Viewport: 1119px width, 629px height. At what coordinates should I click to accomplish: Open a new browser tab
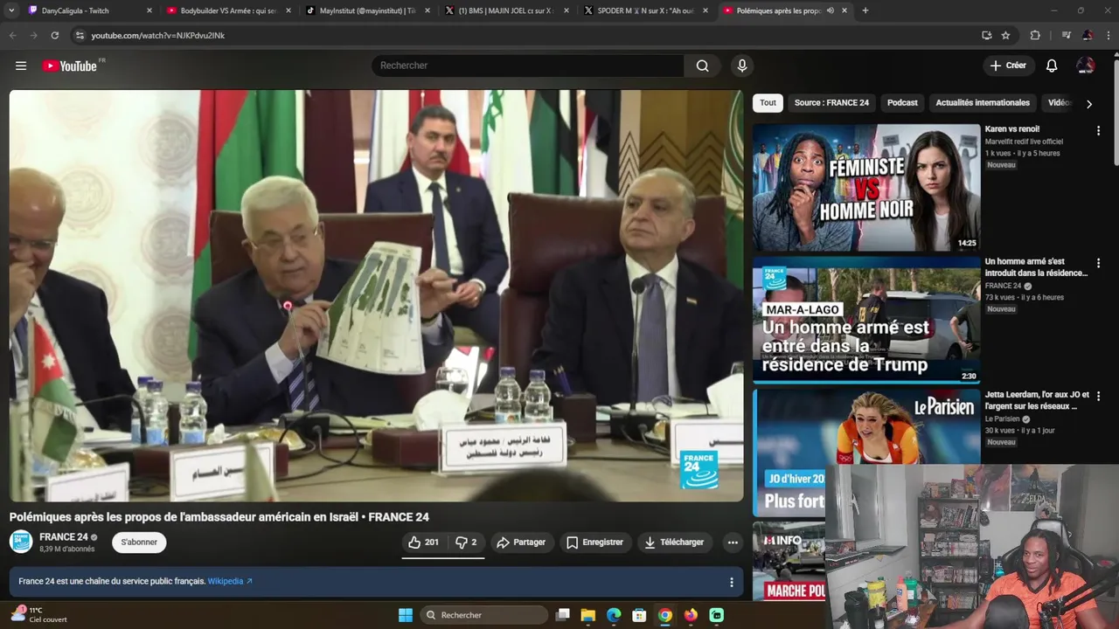[x=865, y=10]
